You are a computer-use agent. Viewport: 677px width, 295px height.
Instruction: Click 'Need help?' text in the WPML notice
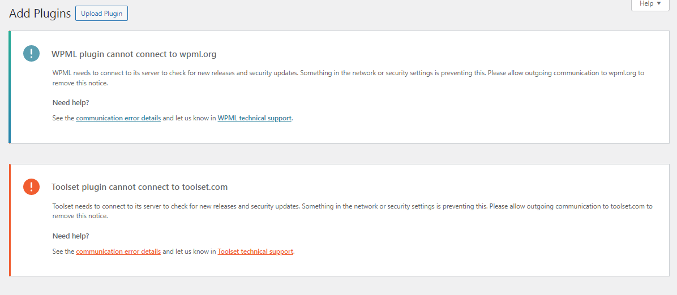[71, 103]
